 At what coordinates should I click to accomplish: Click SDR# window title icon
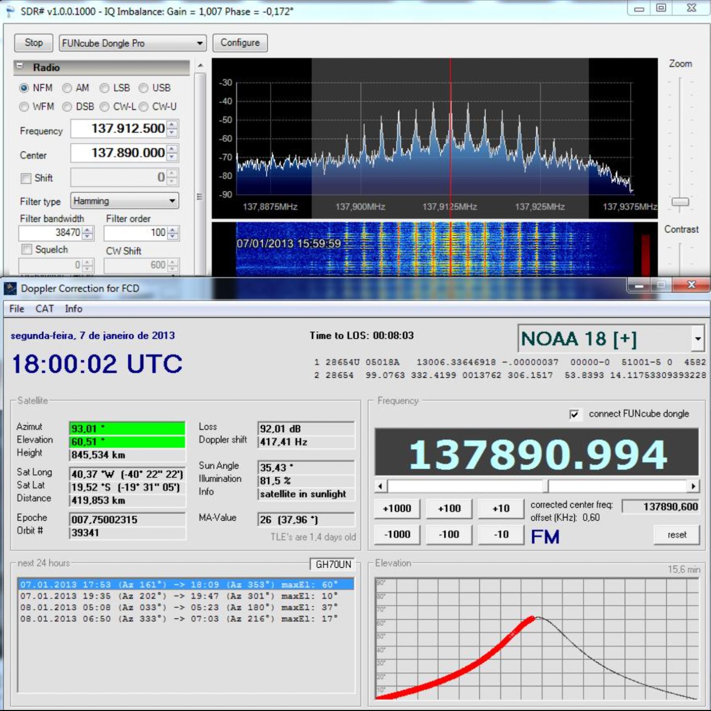[10, 11]
